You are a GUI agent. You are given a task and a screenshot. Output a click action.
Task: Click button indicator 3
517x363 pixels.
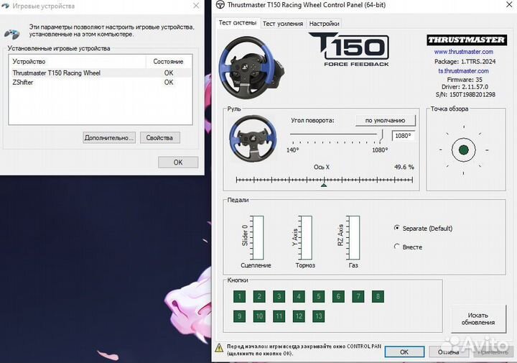(x=279, y=296)
